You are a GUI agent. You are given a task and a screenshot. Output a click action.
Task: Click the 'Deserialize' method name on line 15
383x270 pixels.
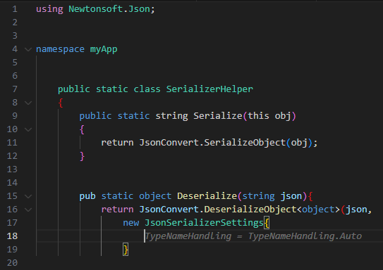(207, 196)
